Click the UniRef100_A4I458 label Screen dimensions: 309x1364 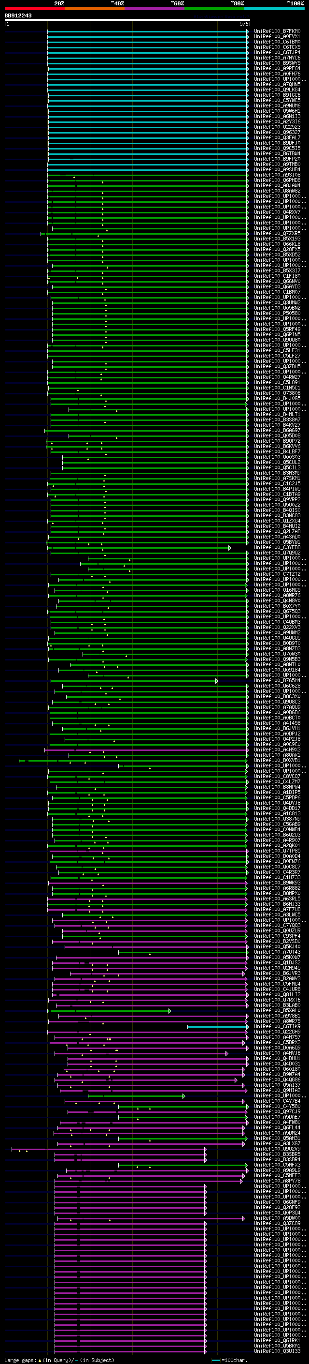point(277,723)
